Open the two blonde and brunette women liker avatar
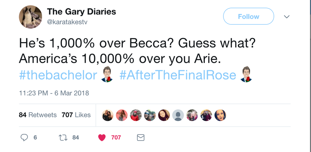This screenshot has width=311, height=152. click(x=108, y=115)
